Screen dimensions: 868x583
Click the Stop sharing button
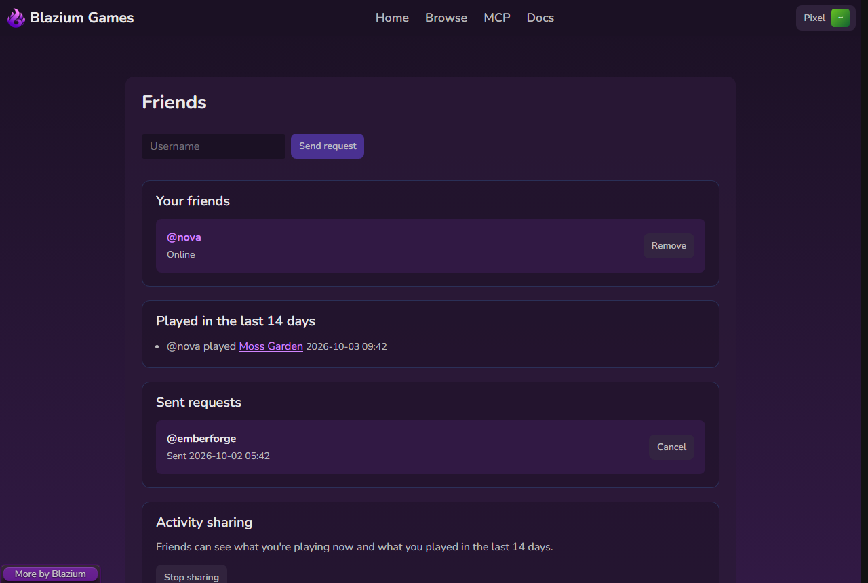coord(191,576)
